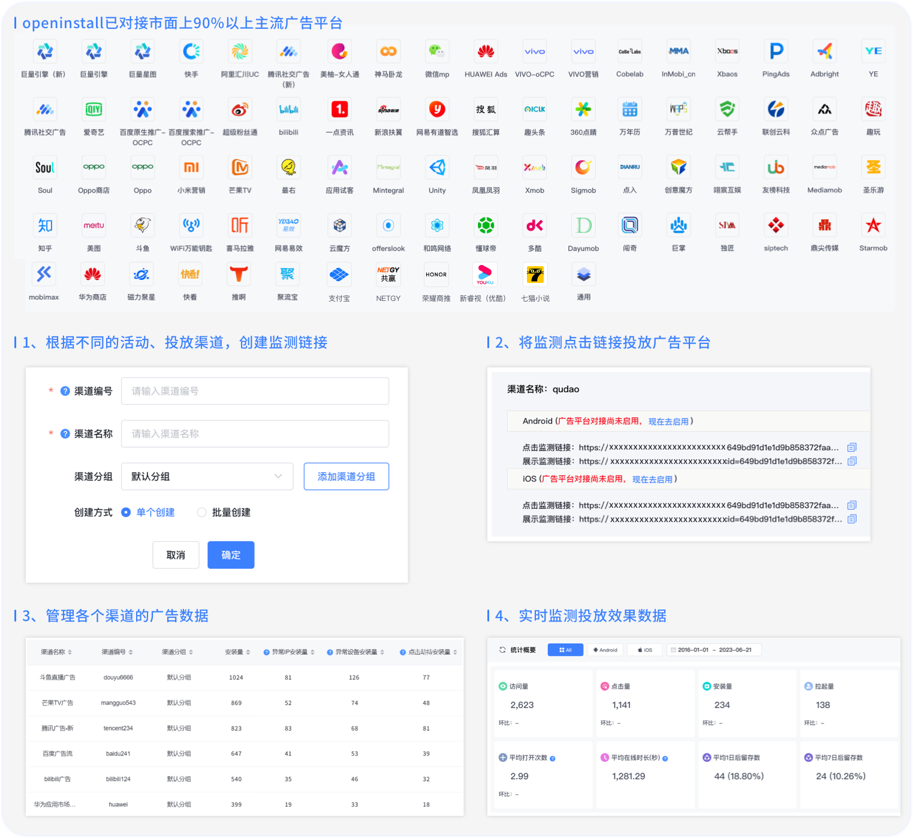Click the 芒果TV广告 row name

click(58, 703)
